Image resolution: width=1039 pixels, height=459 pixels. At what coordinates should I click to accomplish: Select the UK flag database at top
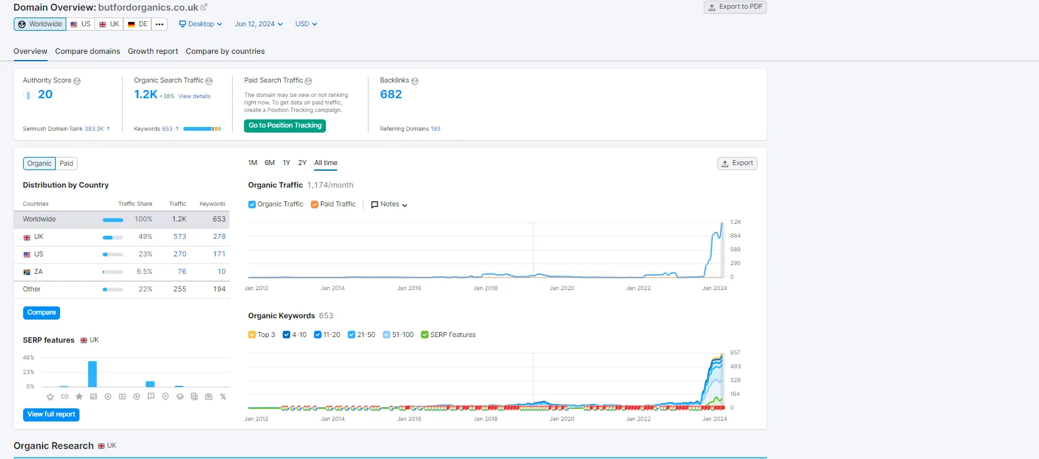coord(109,24)
